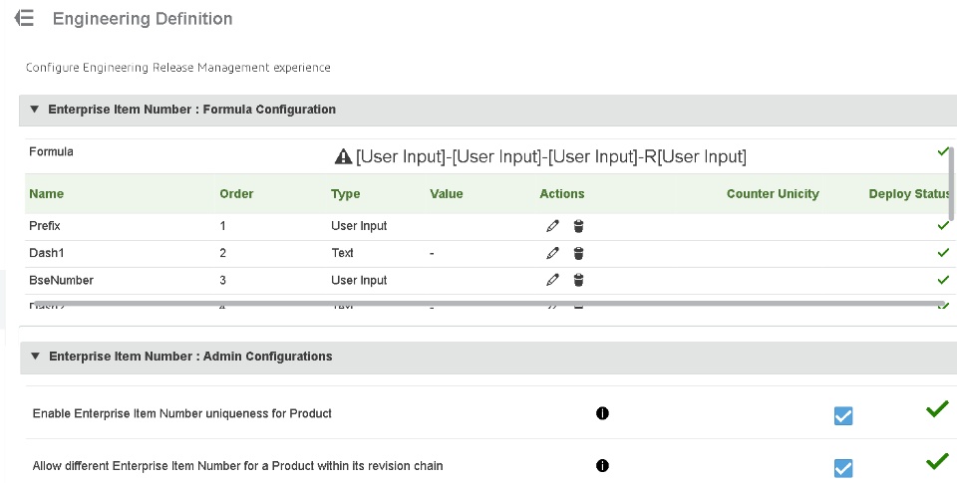Click the Type column header
957x483 pixels.
click(345, 194)
